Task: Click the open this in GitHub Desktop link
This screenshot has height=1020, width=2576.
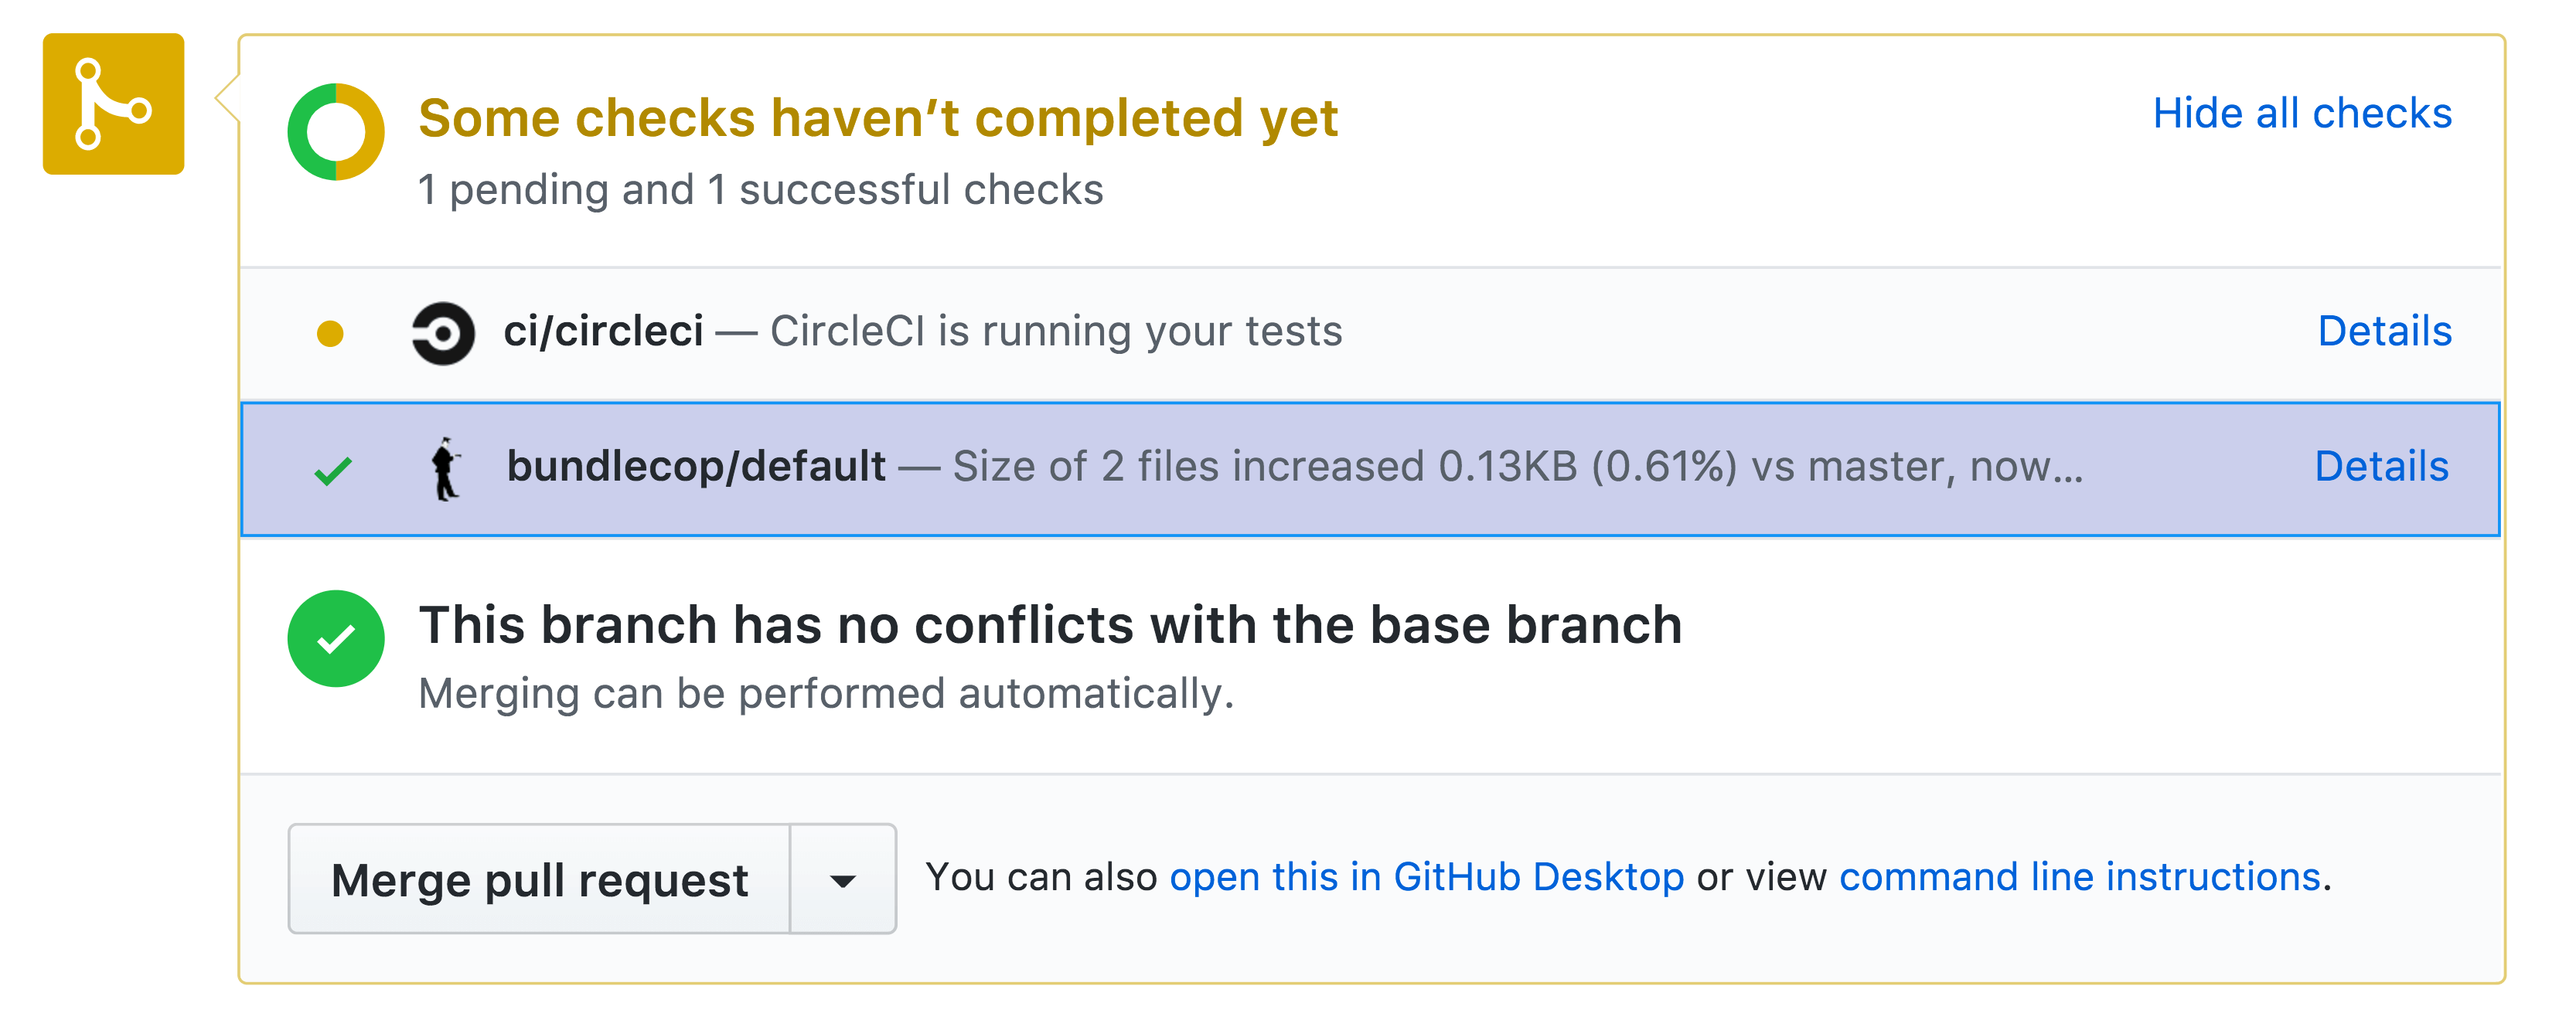Action: 1426,877
